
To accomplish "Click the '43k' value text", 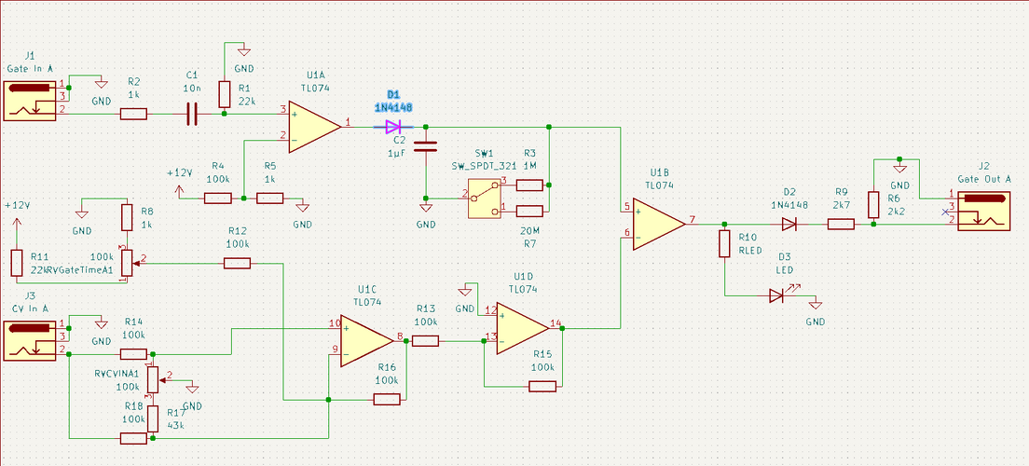I will coord(176,425).
